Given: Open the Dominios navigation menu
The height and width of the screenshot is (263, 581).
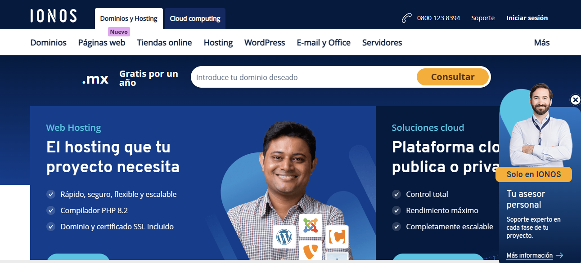Looking at the screenshot, I should pos(49,43).
